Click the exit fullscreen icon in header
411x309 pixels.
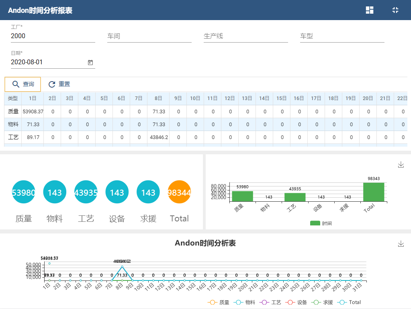click(395, 10)
